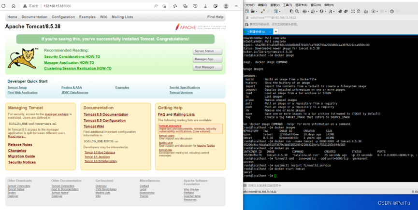Open the Migration Guide link

click(21, 156)
